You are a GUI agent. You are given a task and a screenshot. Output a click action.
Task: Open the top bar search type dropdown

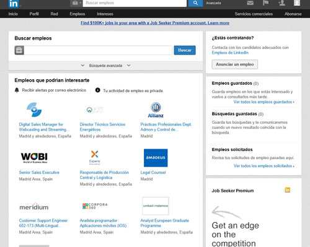click(76, 3)
